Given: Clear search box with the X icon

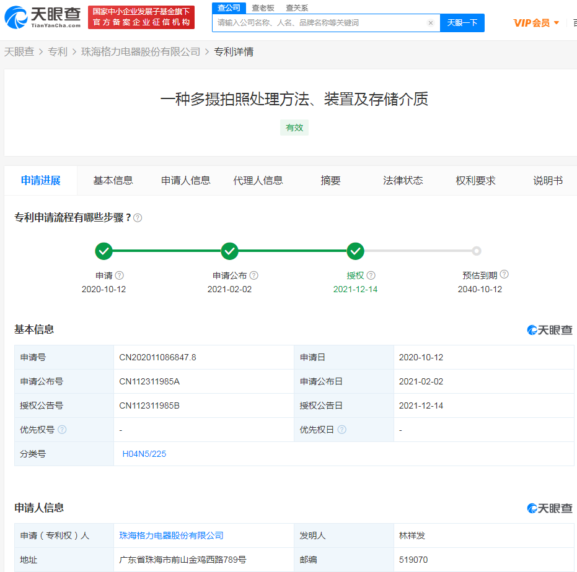Looking at the screenshot, I should (431, 23).
